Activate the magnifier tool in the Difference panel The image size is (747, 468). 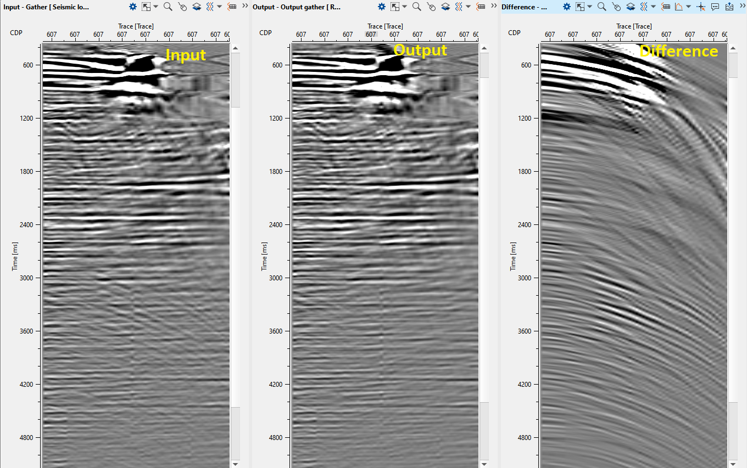[602, 7]
